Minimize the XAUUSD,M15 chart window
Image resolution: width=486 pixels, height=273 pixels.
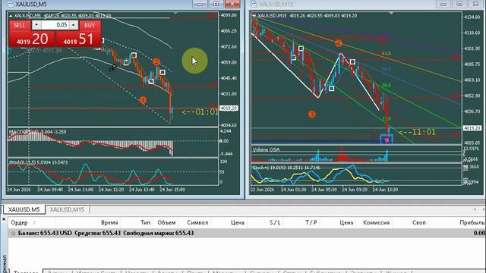pyautogui.click(x=443, y=4)
